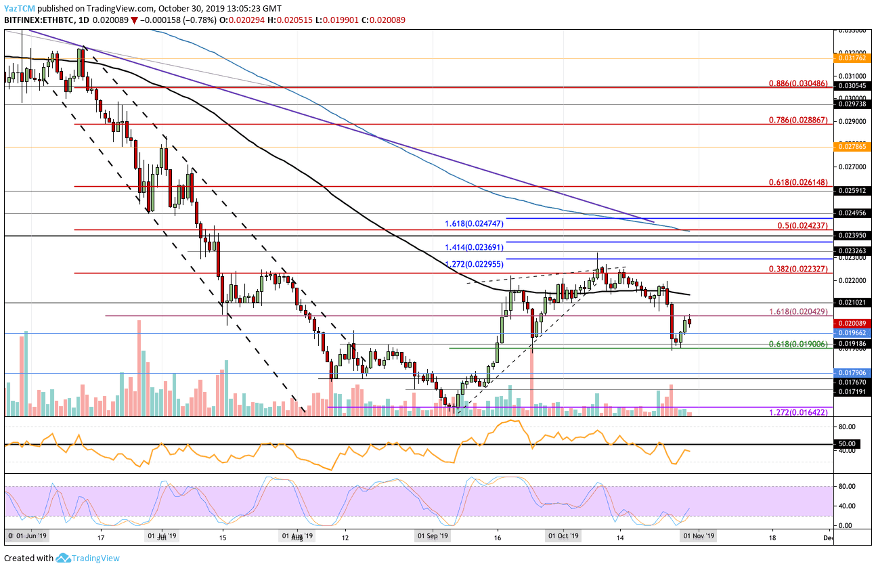Viewport: 876px width, 570px height.
Task: Click the 0.019186 price axis tag
Action: tap(853, 344)
